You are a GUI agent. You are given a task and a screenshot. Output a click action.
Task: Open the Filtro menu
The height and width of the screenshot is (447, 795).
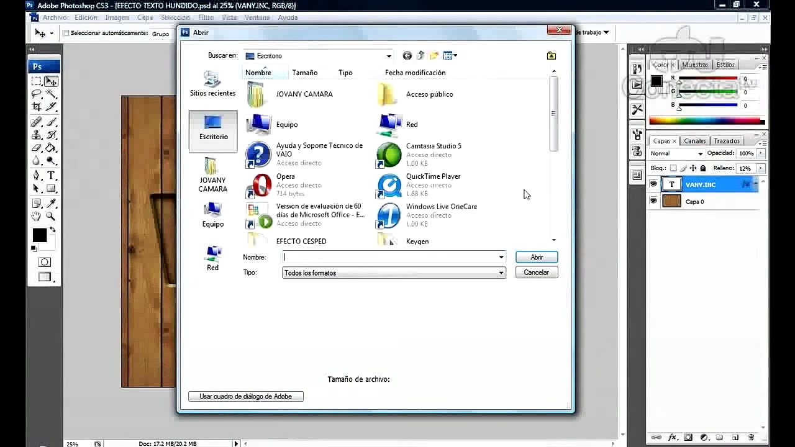pyautogui.click(x=206, y=17)
